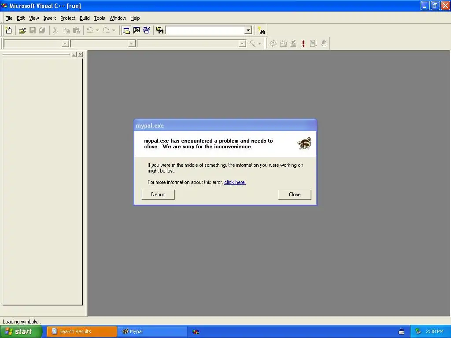This screenshot has height=338, width=451.
Task: Click the Paste clipboard icon
Action: 77,30
